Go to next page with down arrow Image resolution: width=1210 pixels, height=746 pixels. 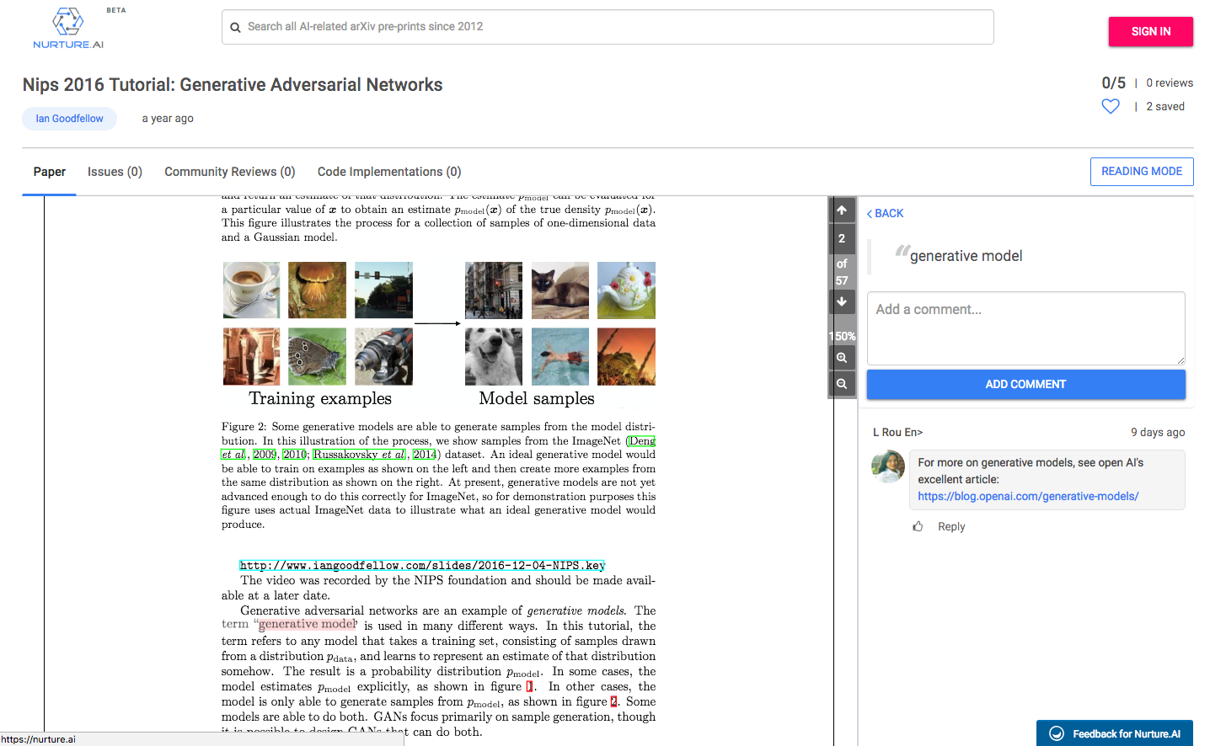(842, 301)
